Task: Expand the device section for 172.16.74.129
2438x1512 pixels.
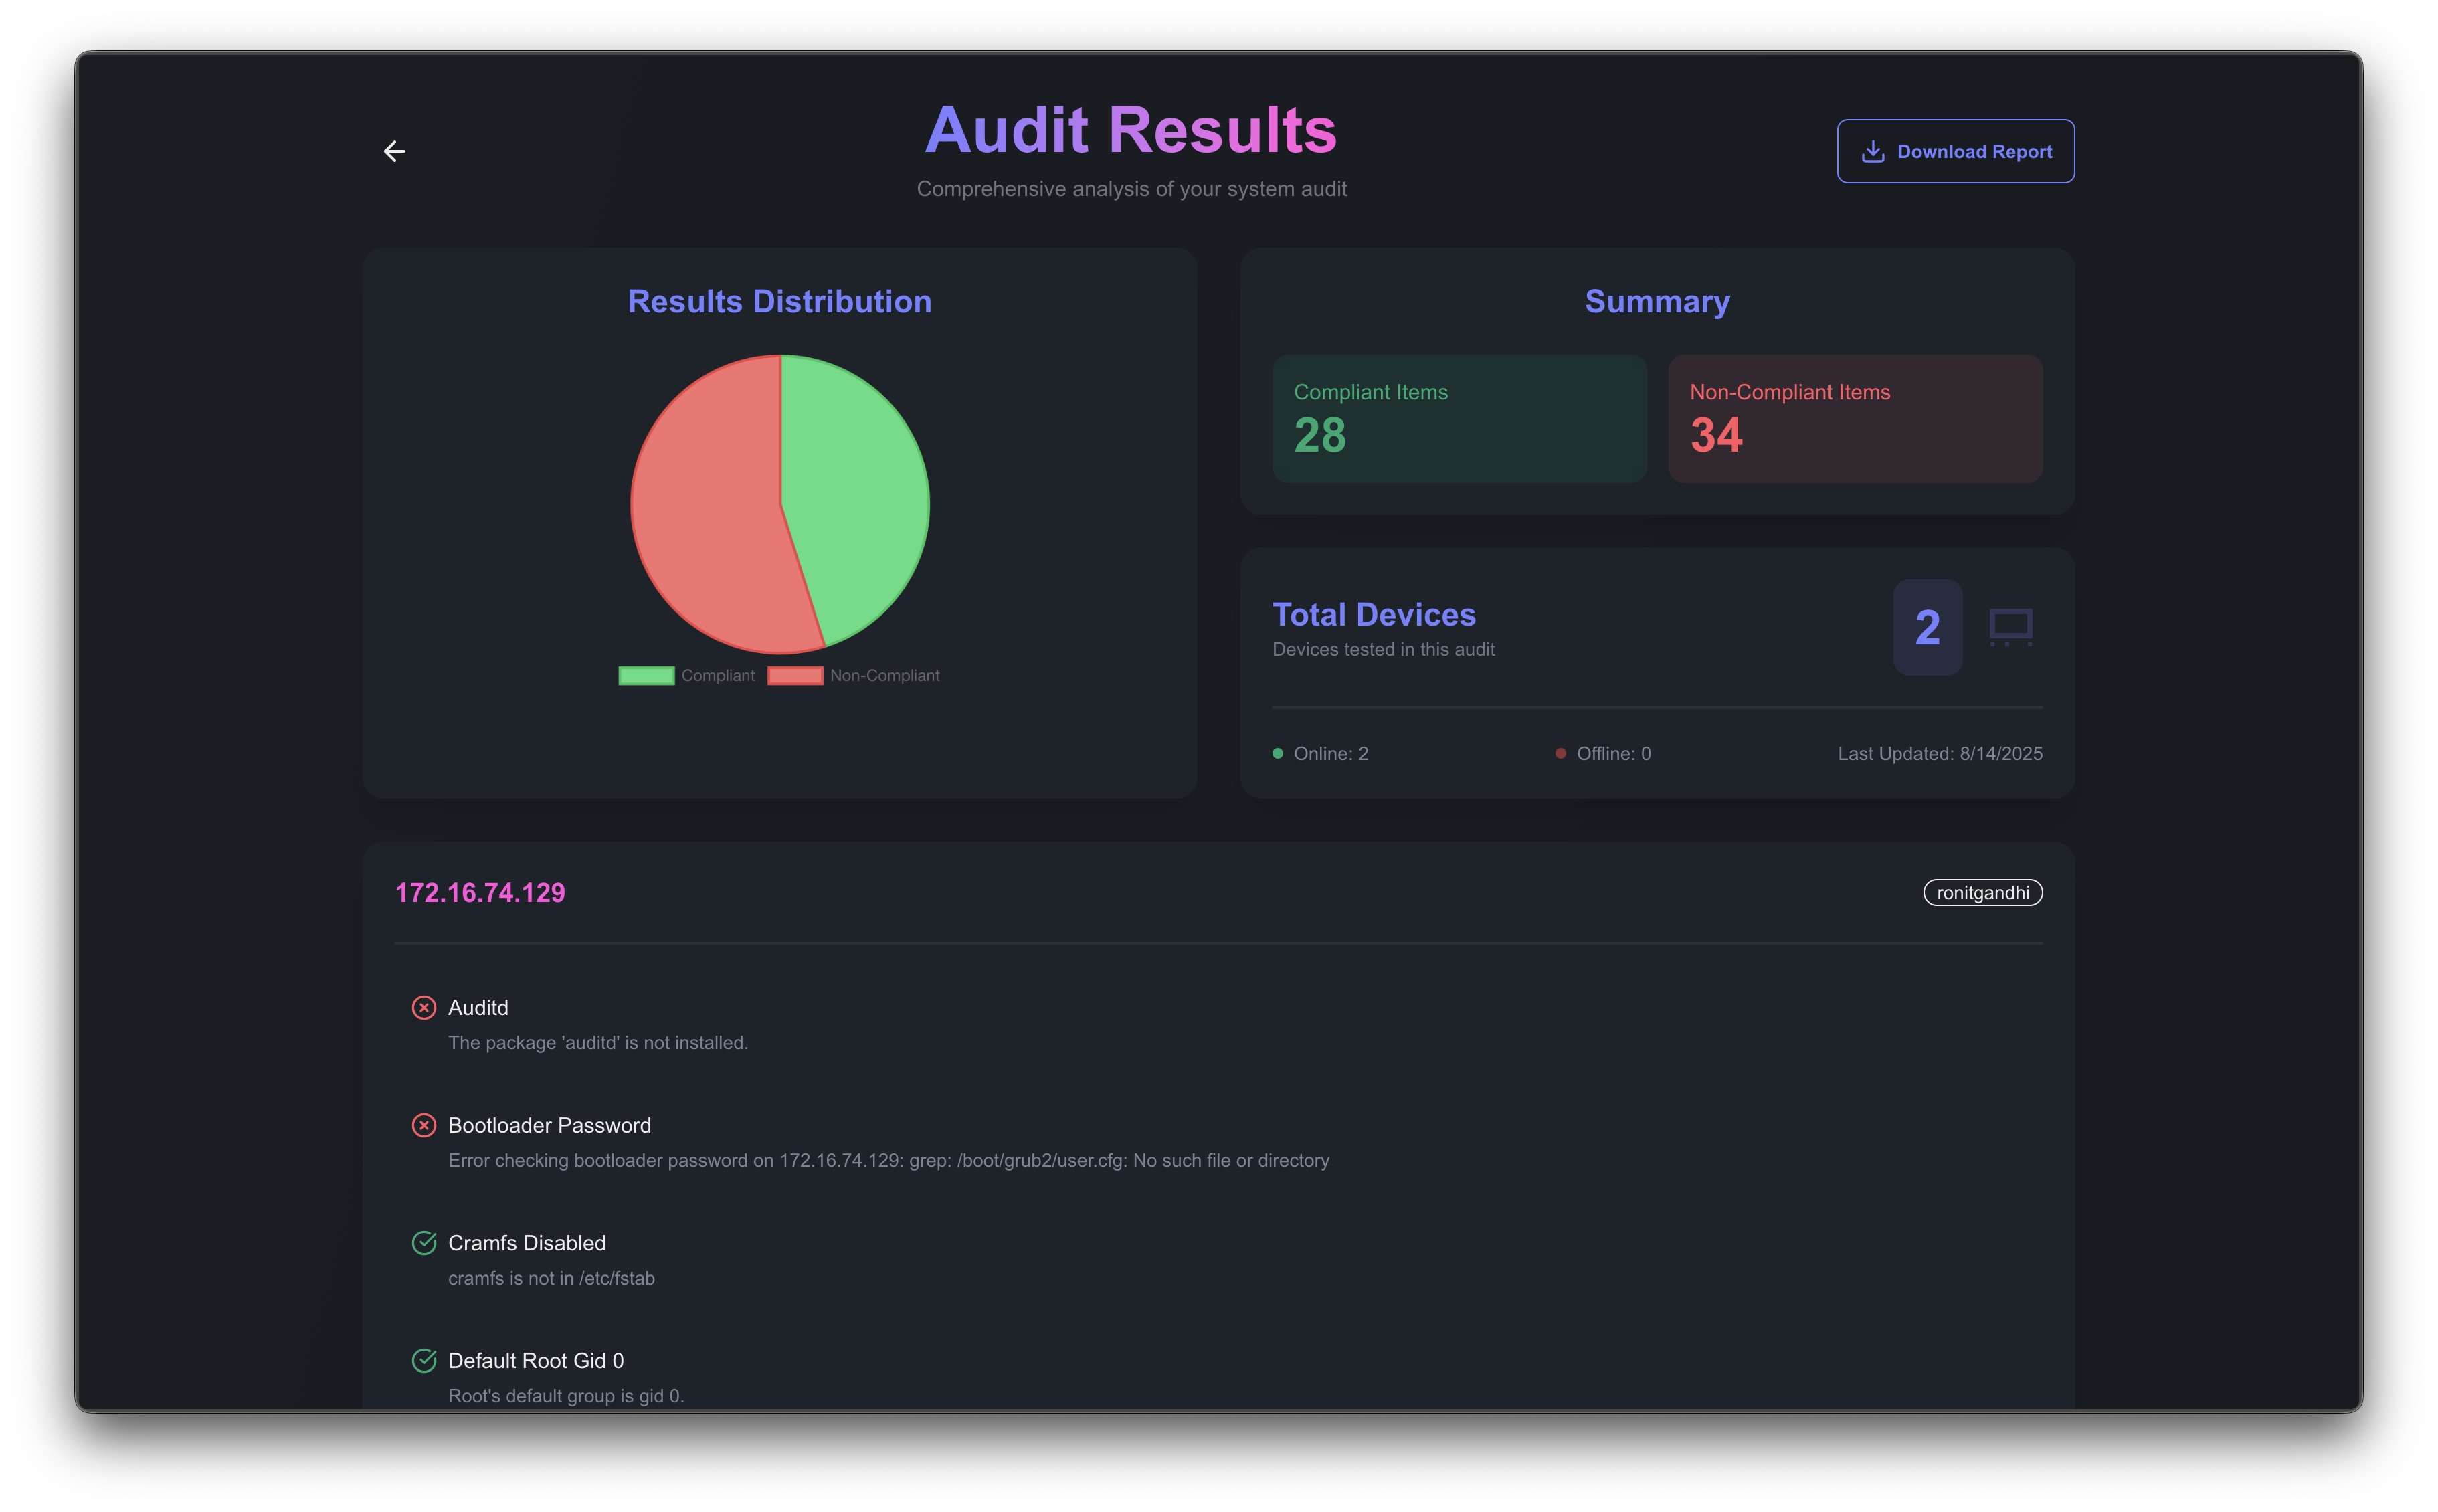Action: click(x=479, y=893)
